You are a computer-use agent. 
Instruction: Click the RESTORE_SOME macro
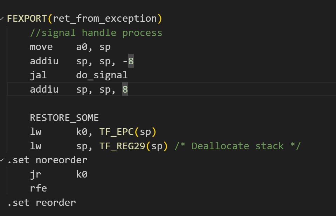tap(64, 118)
